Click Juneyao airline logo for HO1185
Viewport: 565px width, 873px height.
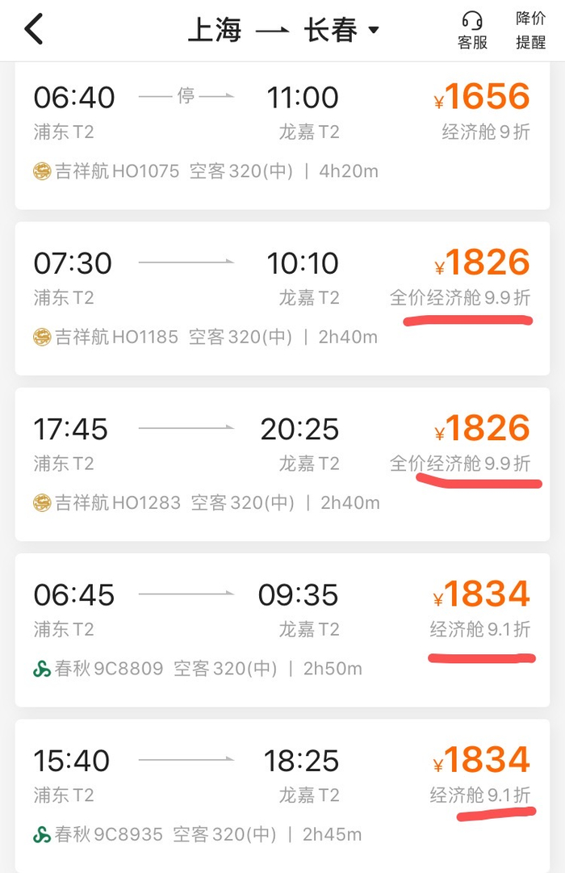pos(42,337)
